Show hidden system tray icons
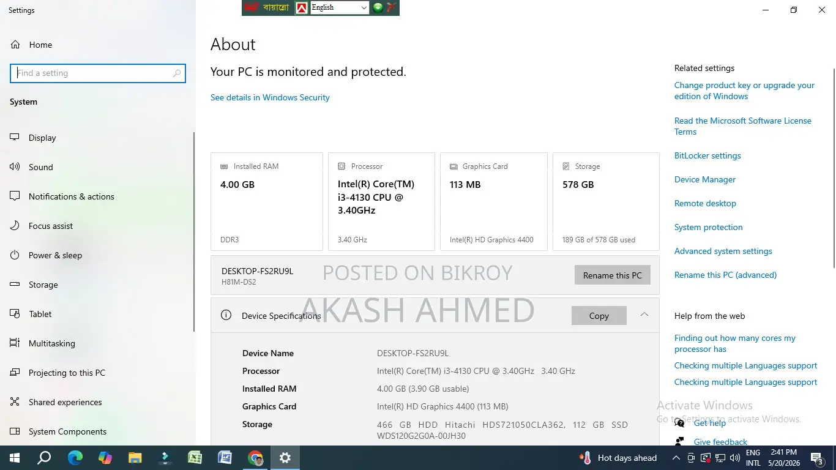Screen dimensions: 836x470 coord(676,458)
